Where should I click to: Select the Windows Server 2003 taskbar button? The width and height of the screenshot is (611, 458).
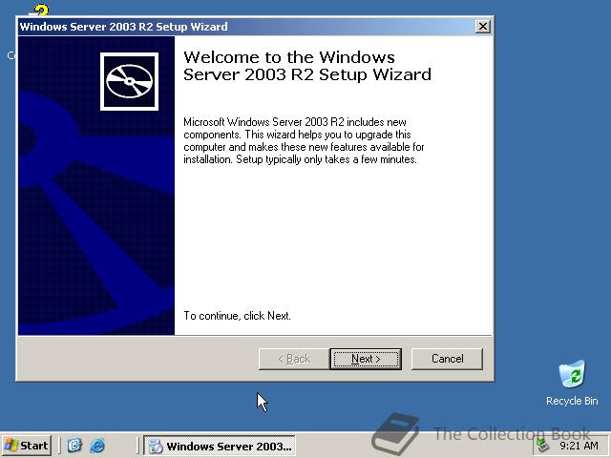220,446
